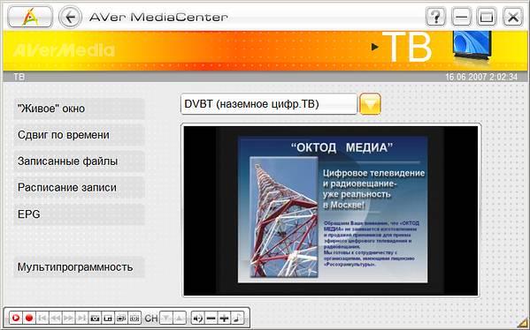Maximize the AVer MediaCenter window
The width and height of the screenshot is (530, 330).
click(x=487, y=16)
